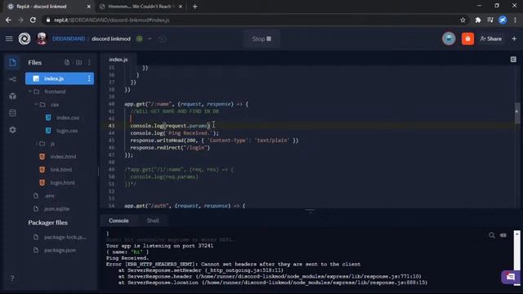Open package.json file
The image size is (523, 294).
(60, 250)
